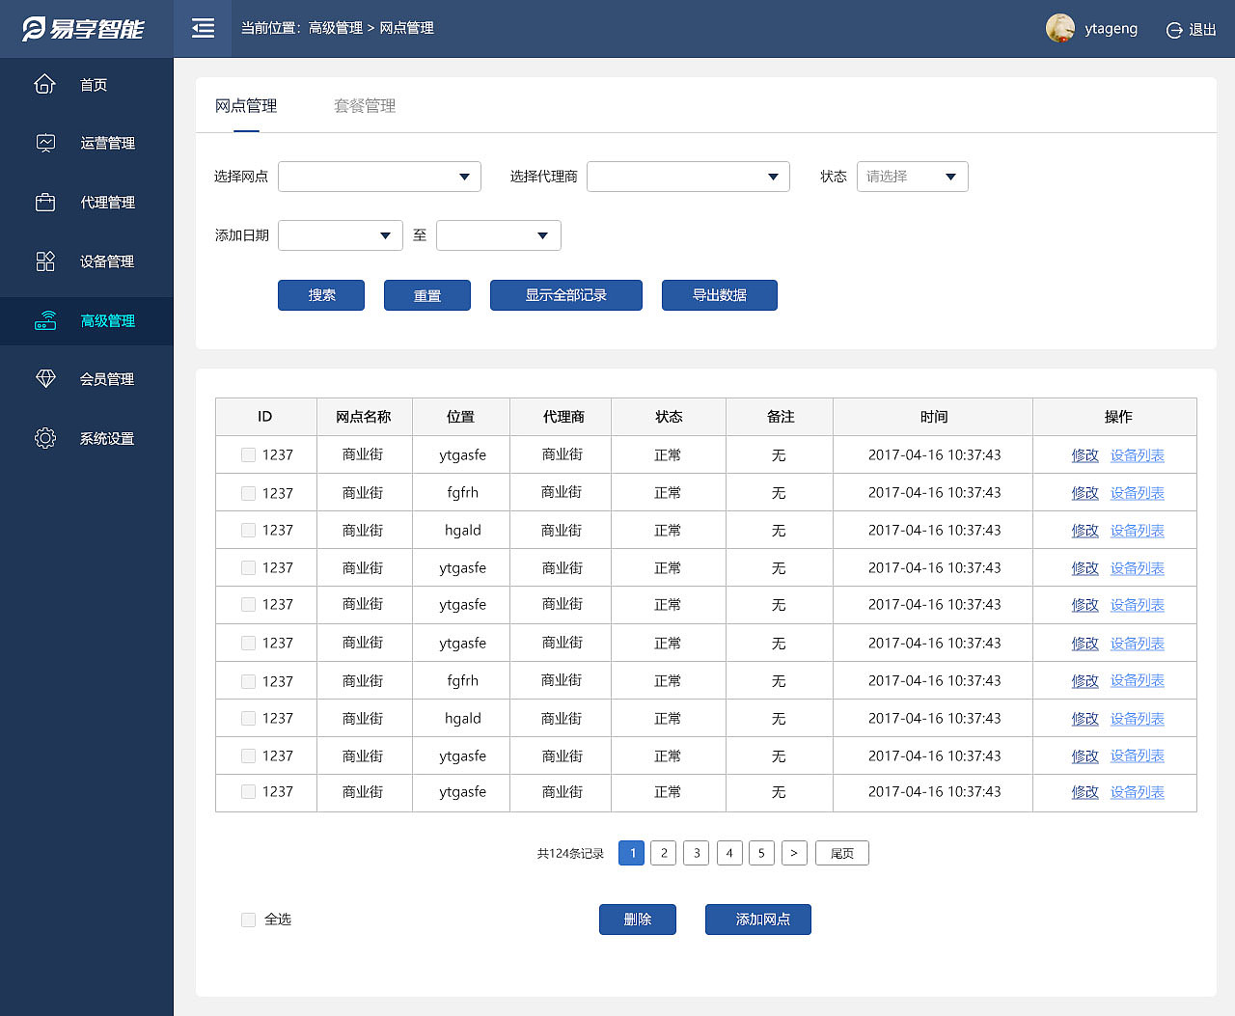1235x1016 pixels.
Task: Go to the 设备管理 grid icon
Action: pos(45,261)
